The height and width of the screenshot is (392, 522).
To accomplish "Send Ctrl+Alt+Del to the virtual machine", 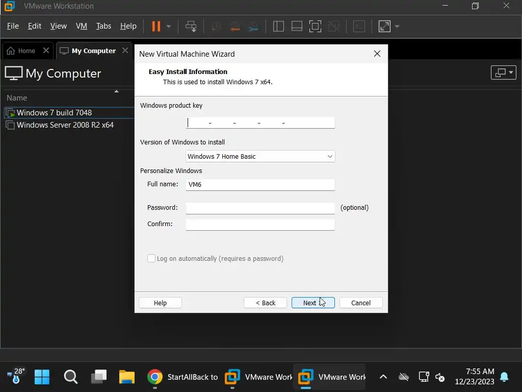I will point(191,27).
